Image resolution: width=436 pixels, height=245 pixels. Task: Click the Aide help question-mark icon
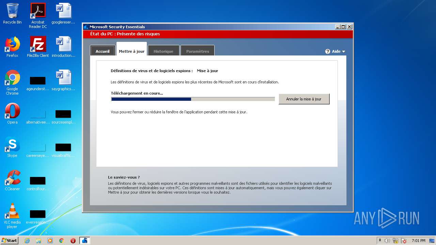coord(328,51)
